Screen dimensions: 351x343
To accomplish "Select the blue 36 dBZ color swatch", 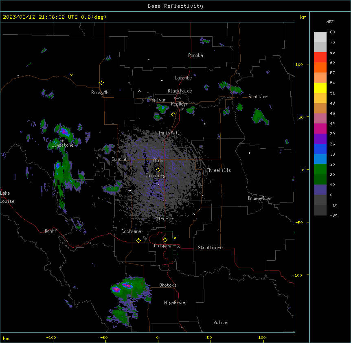I will pos(320,149).
